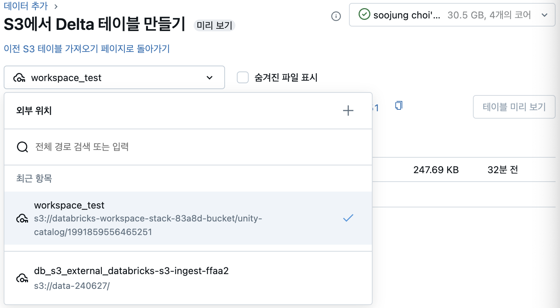
Task: Click the green check status icon on the cluster
Action: (x=364, y=15)
